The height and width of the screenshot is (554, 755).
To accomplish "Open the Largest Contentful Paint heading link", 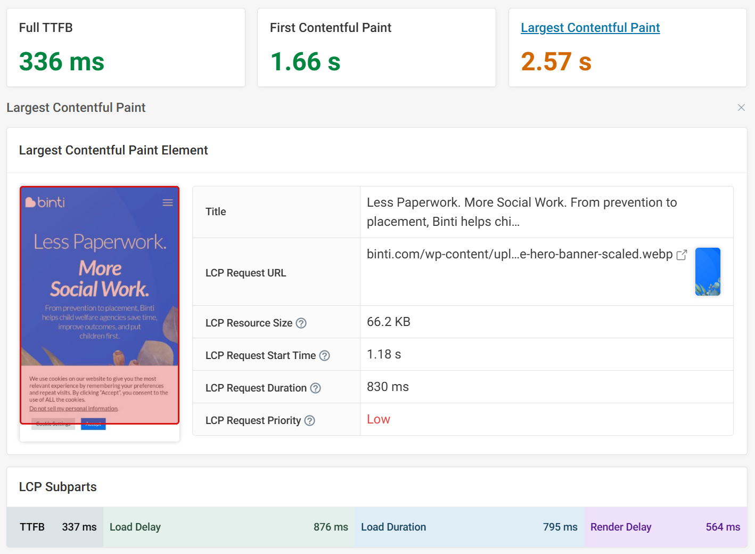I will pyautogui.click(x=590, y=27).
